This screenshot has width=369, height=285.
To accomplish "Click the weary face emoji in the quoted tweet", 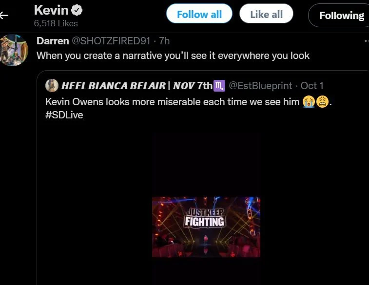I will (322, 102).
